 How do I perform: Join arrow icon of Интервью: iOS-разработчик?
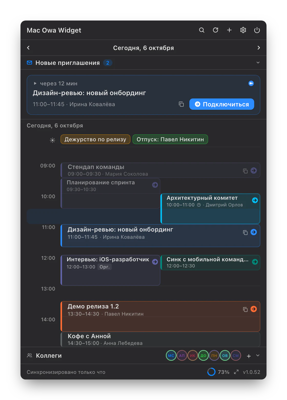(155, 262)
